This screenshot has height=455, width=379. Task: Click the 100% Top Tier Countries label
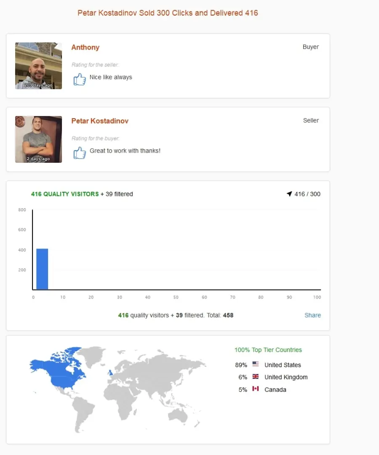click(x=268, y=350)
